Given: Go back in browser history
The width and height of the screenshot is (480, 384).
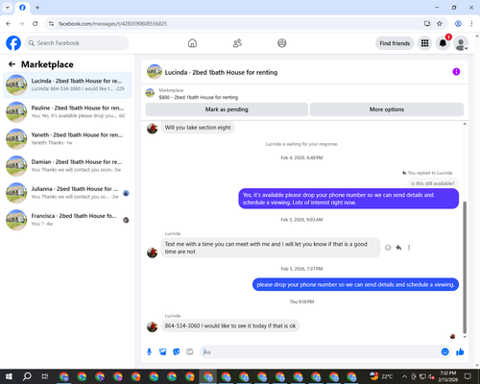Looking at the screenshot, I should (9, 24).
